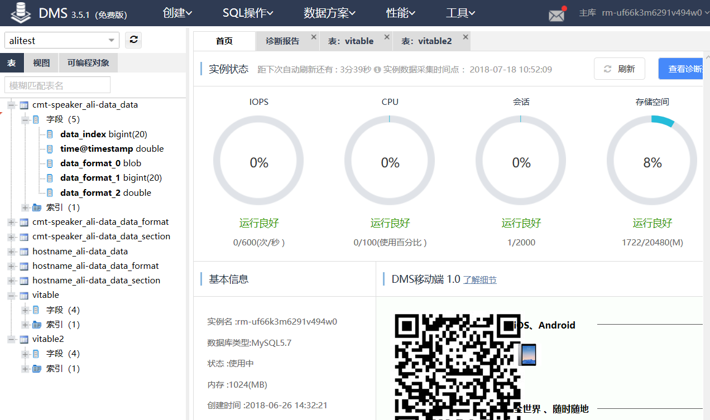
Task: Click table icon of cmt-speaker_ali-data_data
Action: 23,105
